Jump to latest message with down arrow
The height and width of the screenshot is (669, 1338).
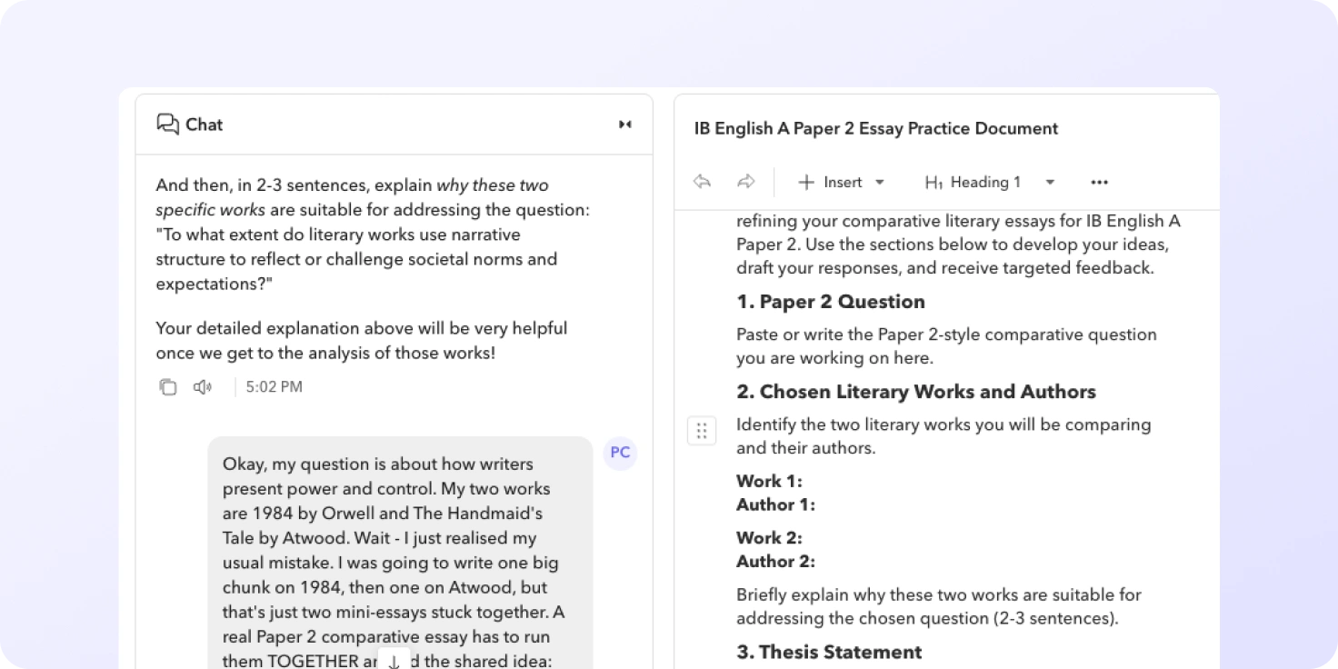pyautogui.click(x=394, y=661)
